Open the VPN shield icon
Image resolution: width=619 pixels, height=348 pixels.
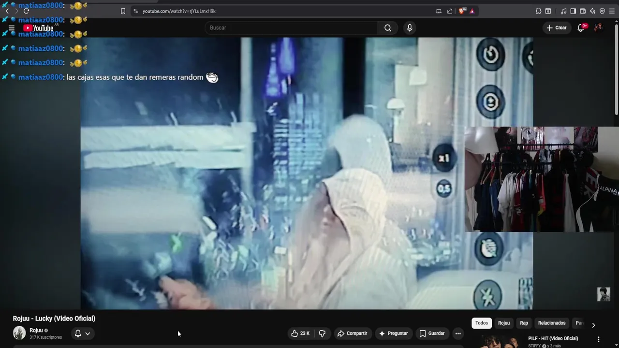coord(602,11)
